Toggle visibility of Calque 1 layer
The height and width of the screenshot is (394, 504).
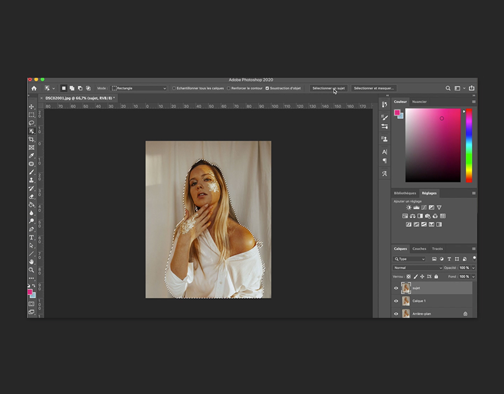pyautogui.click(x=396, y=301)
